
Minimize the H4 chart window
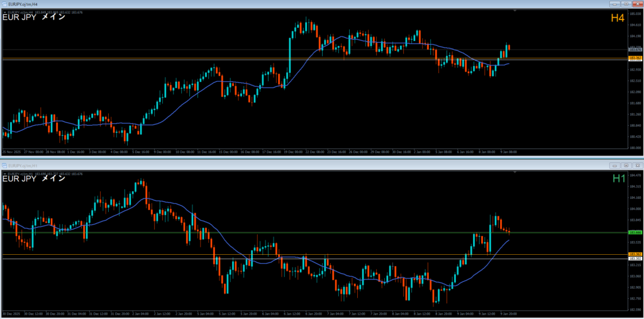614,4
